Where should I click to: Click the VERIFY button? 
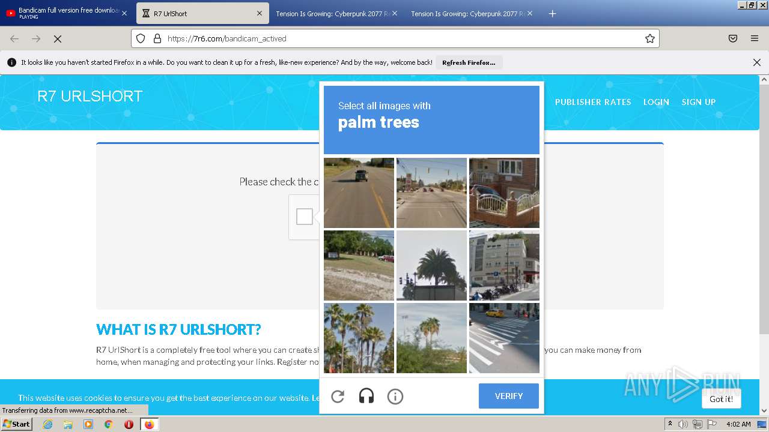509,396
